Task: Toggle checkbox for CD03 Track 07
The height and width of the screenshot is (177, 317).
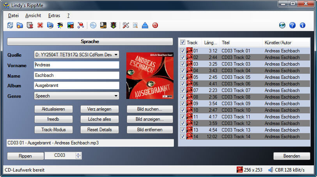Action: click(x=182, y=90)
